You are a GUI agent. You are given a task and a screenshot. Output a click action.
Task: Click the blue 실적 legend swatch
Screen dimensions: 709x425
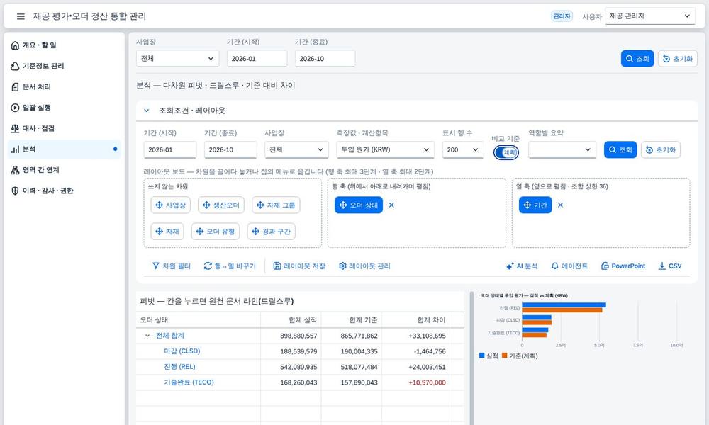[x=481, y=356]
